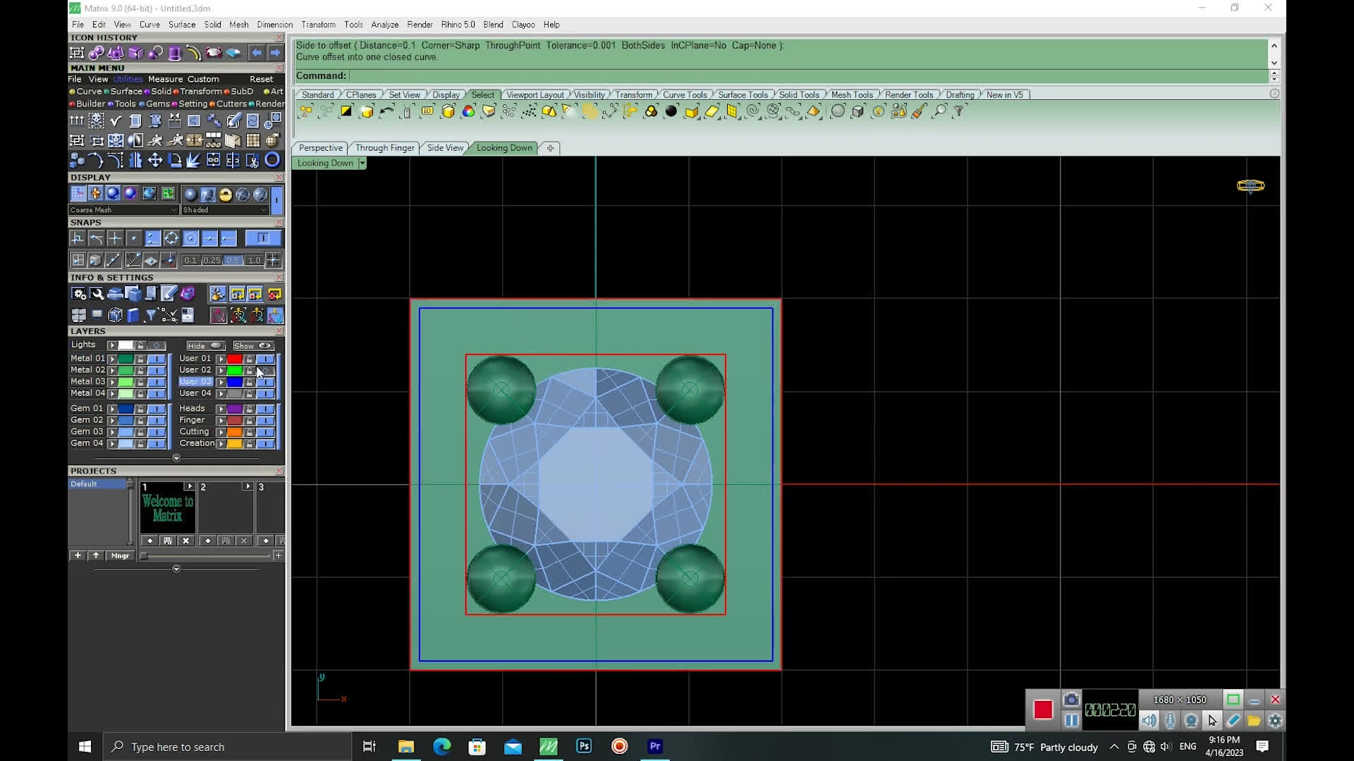1354x761 pixels.
Task: Click the golden rendered sphere display icon
Action: tap(226, 194)
